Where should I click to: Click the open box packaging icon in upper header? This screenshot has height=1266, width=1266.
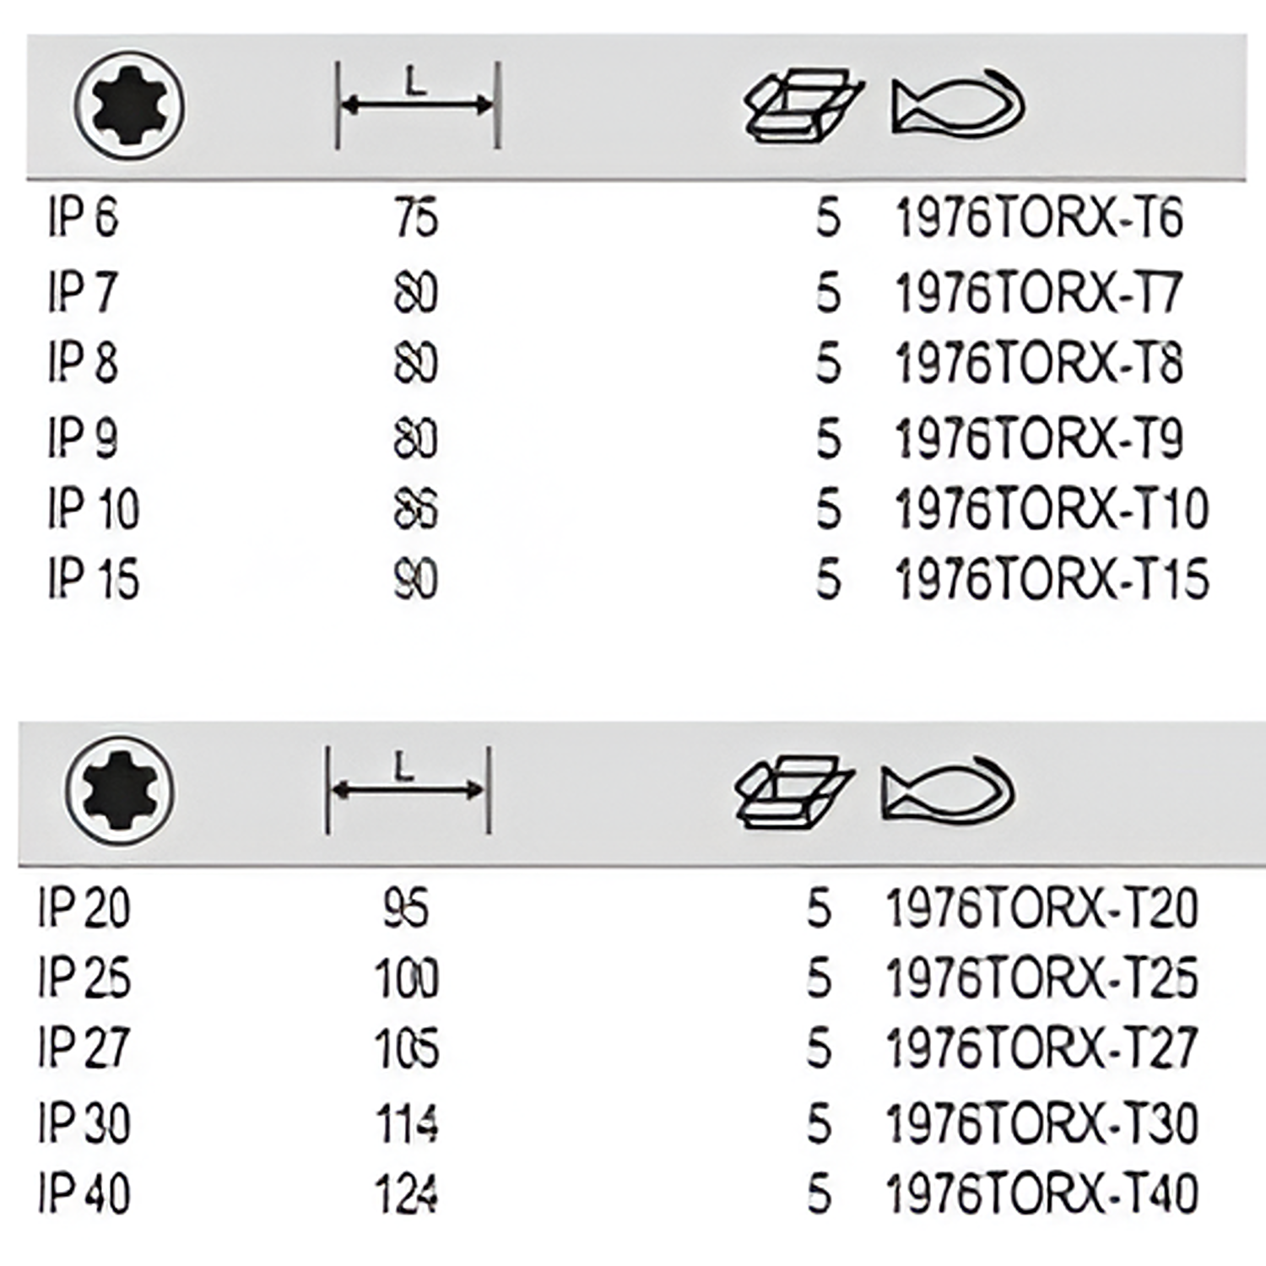[803, 105]
